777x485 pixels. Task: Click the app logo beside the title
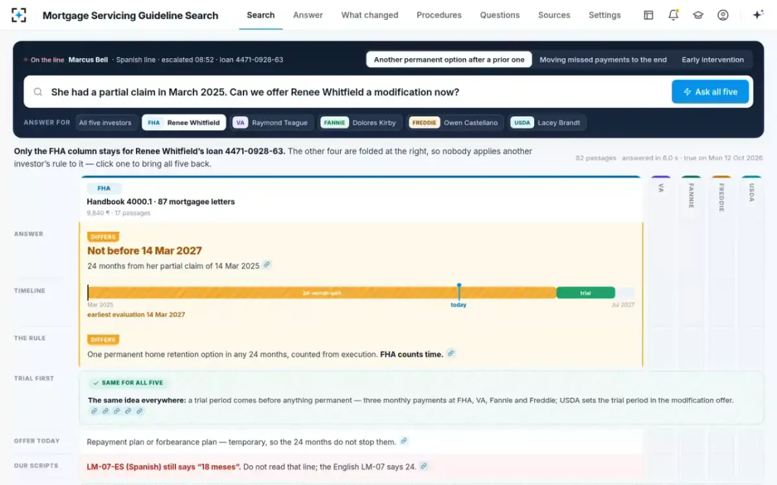click(19, 15)
